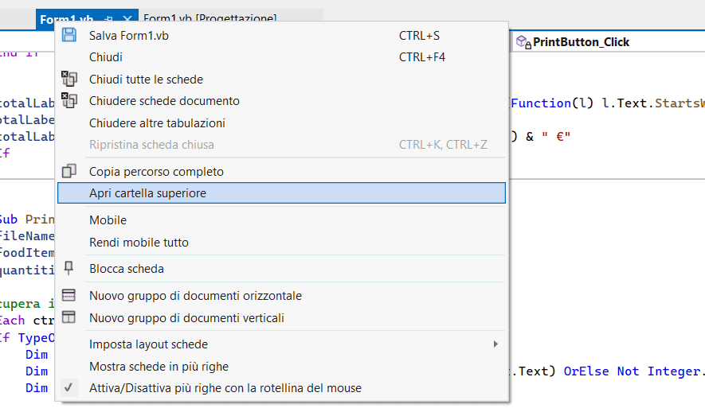Select Apri cartella superiore
Screen dimensions: 705x412
pyautogui.click(x=148, y=192)
